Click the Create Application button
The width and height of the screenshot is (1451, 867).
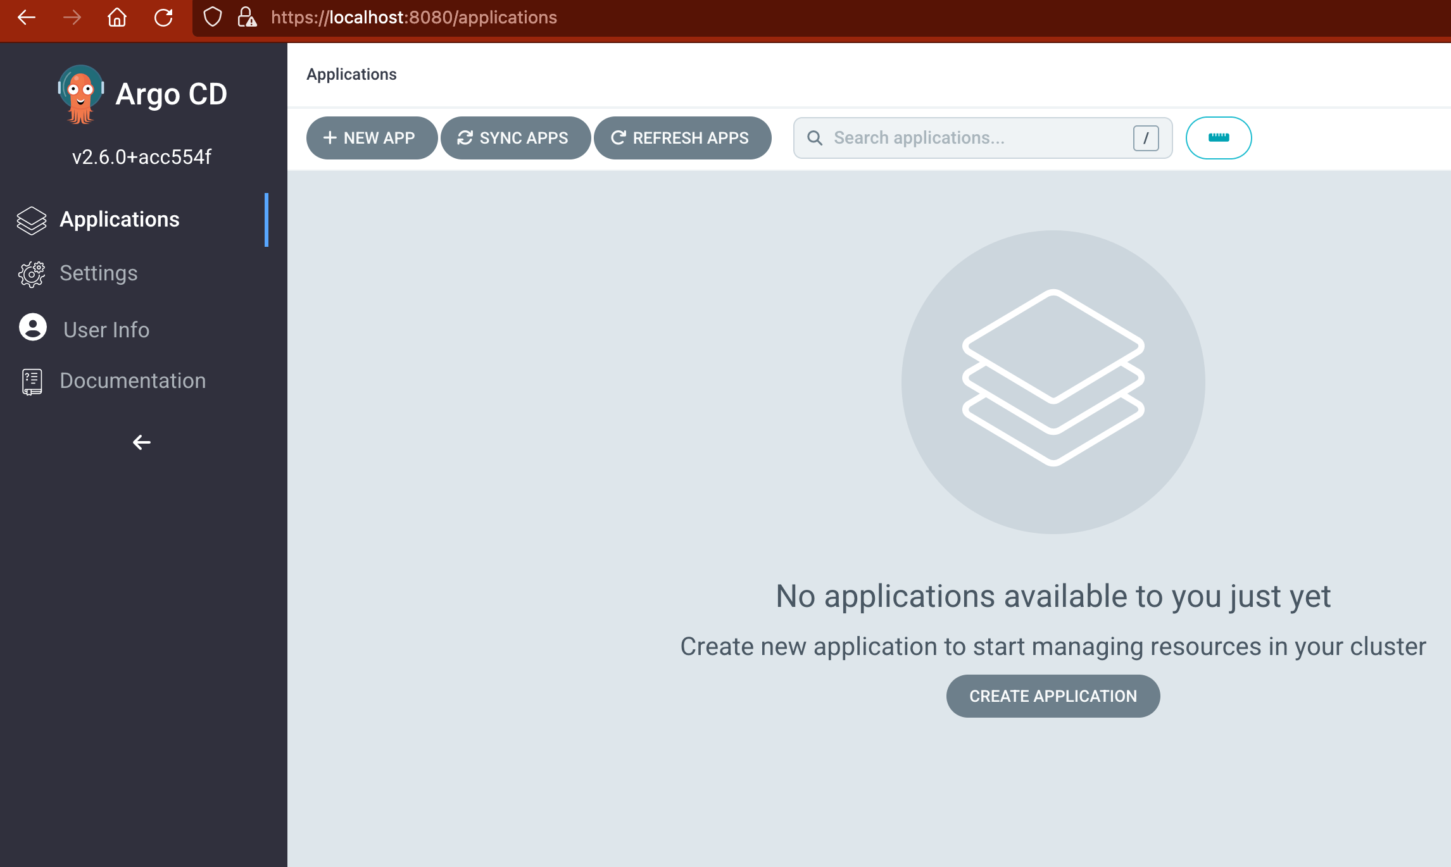tap(1052, 695)
